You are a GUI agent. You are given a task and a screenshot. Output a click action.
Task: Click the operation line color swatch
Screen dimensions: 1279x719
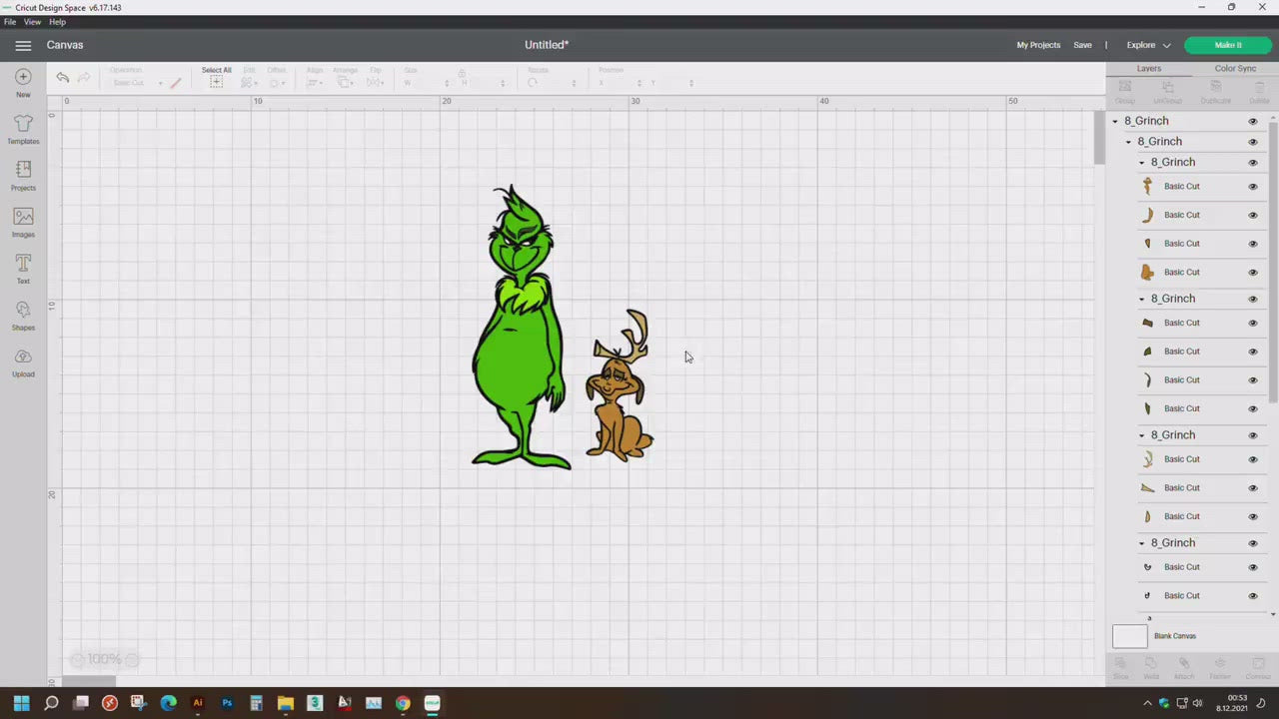coord(176,83)
